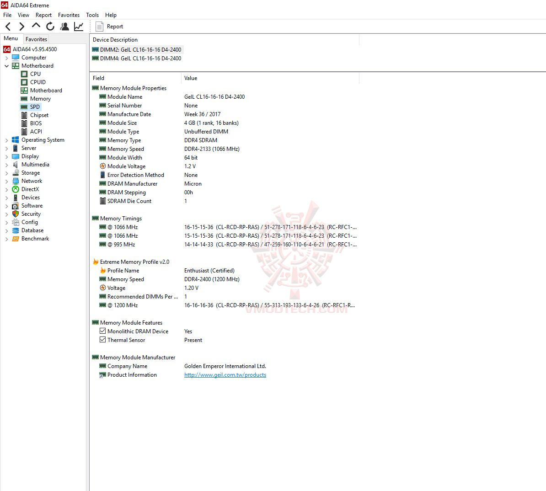Collapse the Motherboard tree node
The image size is (546, 491).
pos(6,66)
